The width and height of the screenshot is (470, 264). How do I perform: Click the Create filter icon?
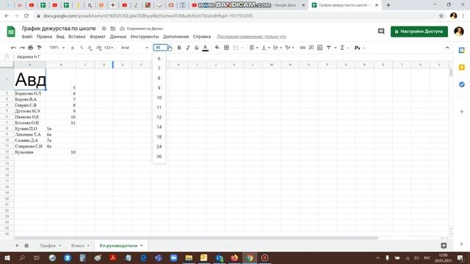tap(329, 48)
